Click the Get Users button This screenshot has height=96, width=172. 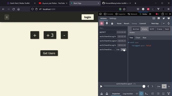[49, 53]
